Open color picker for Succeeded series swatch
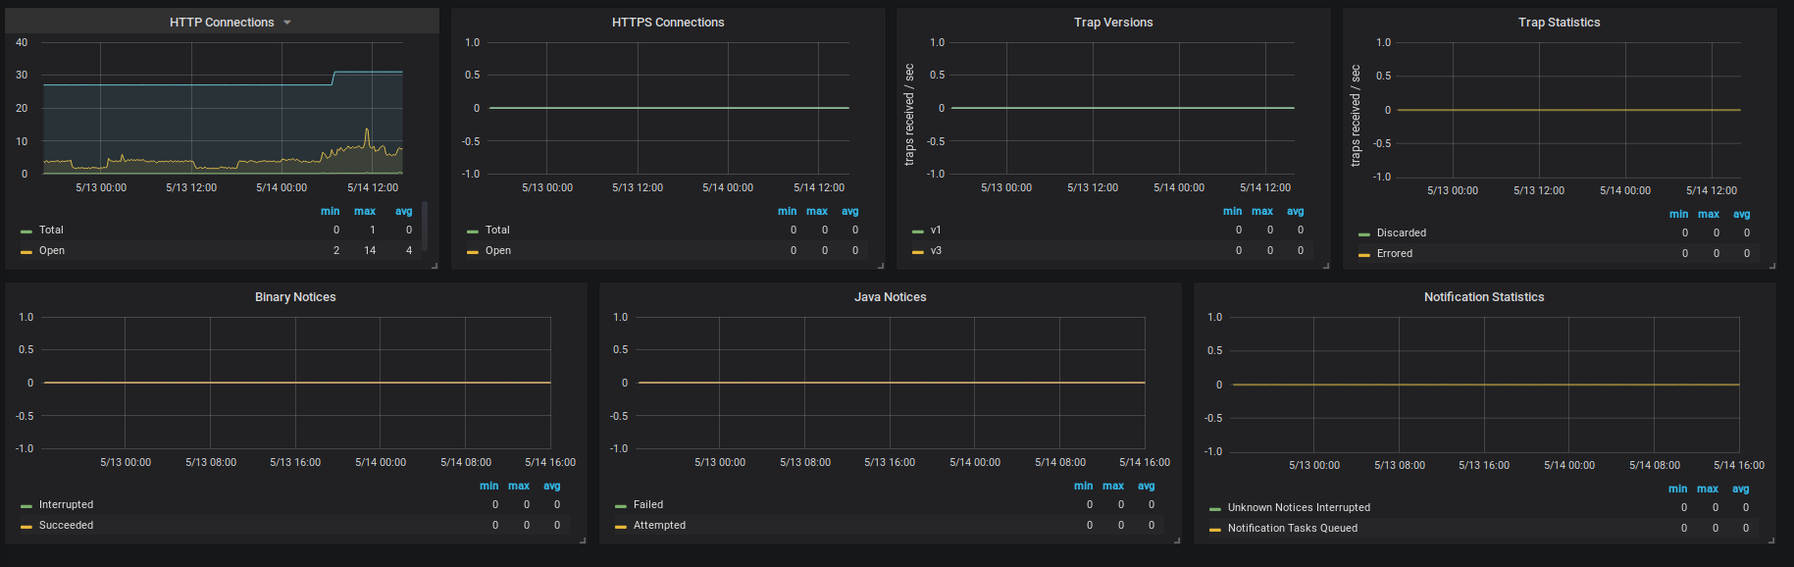The height and width of the screenshot is (567, 1794). (26, 527)
